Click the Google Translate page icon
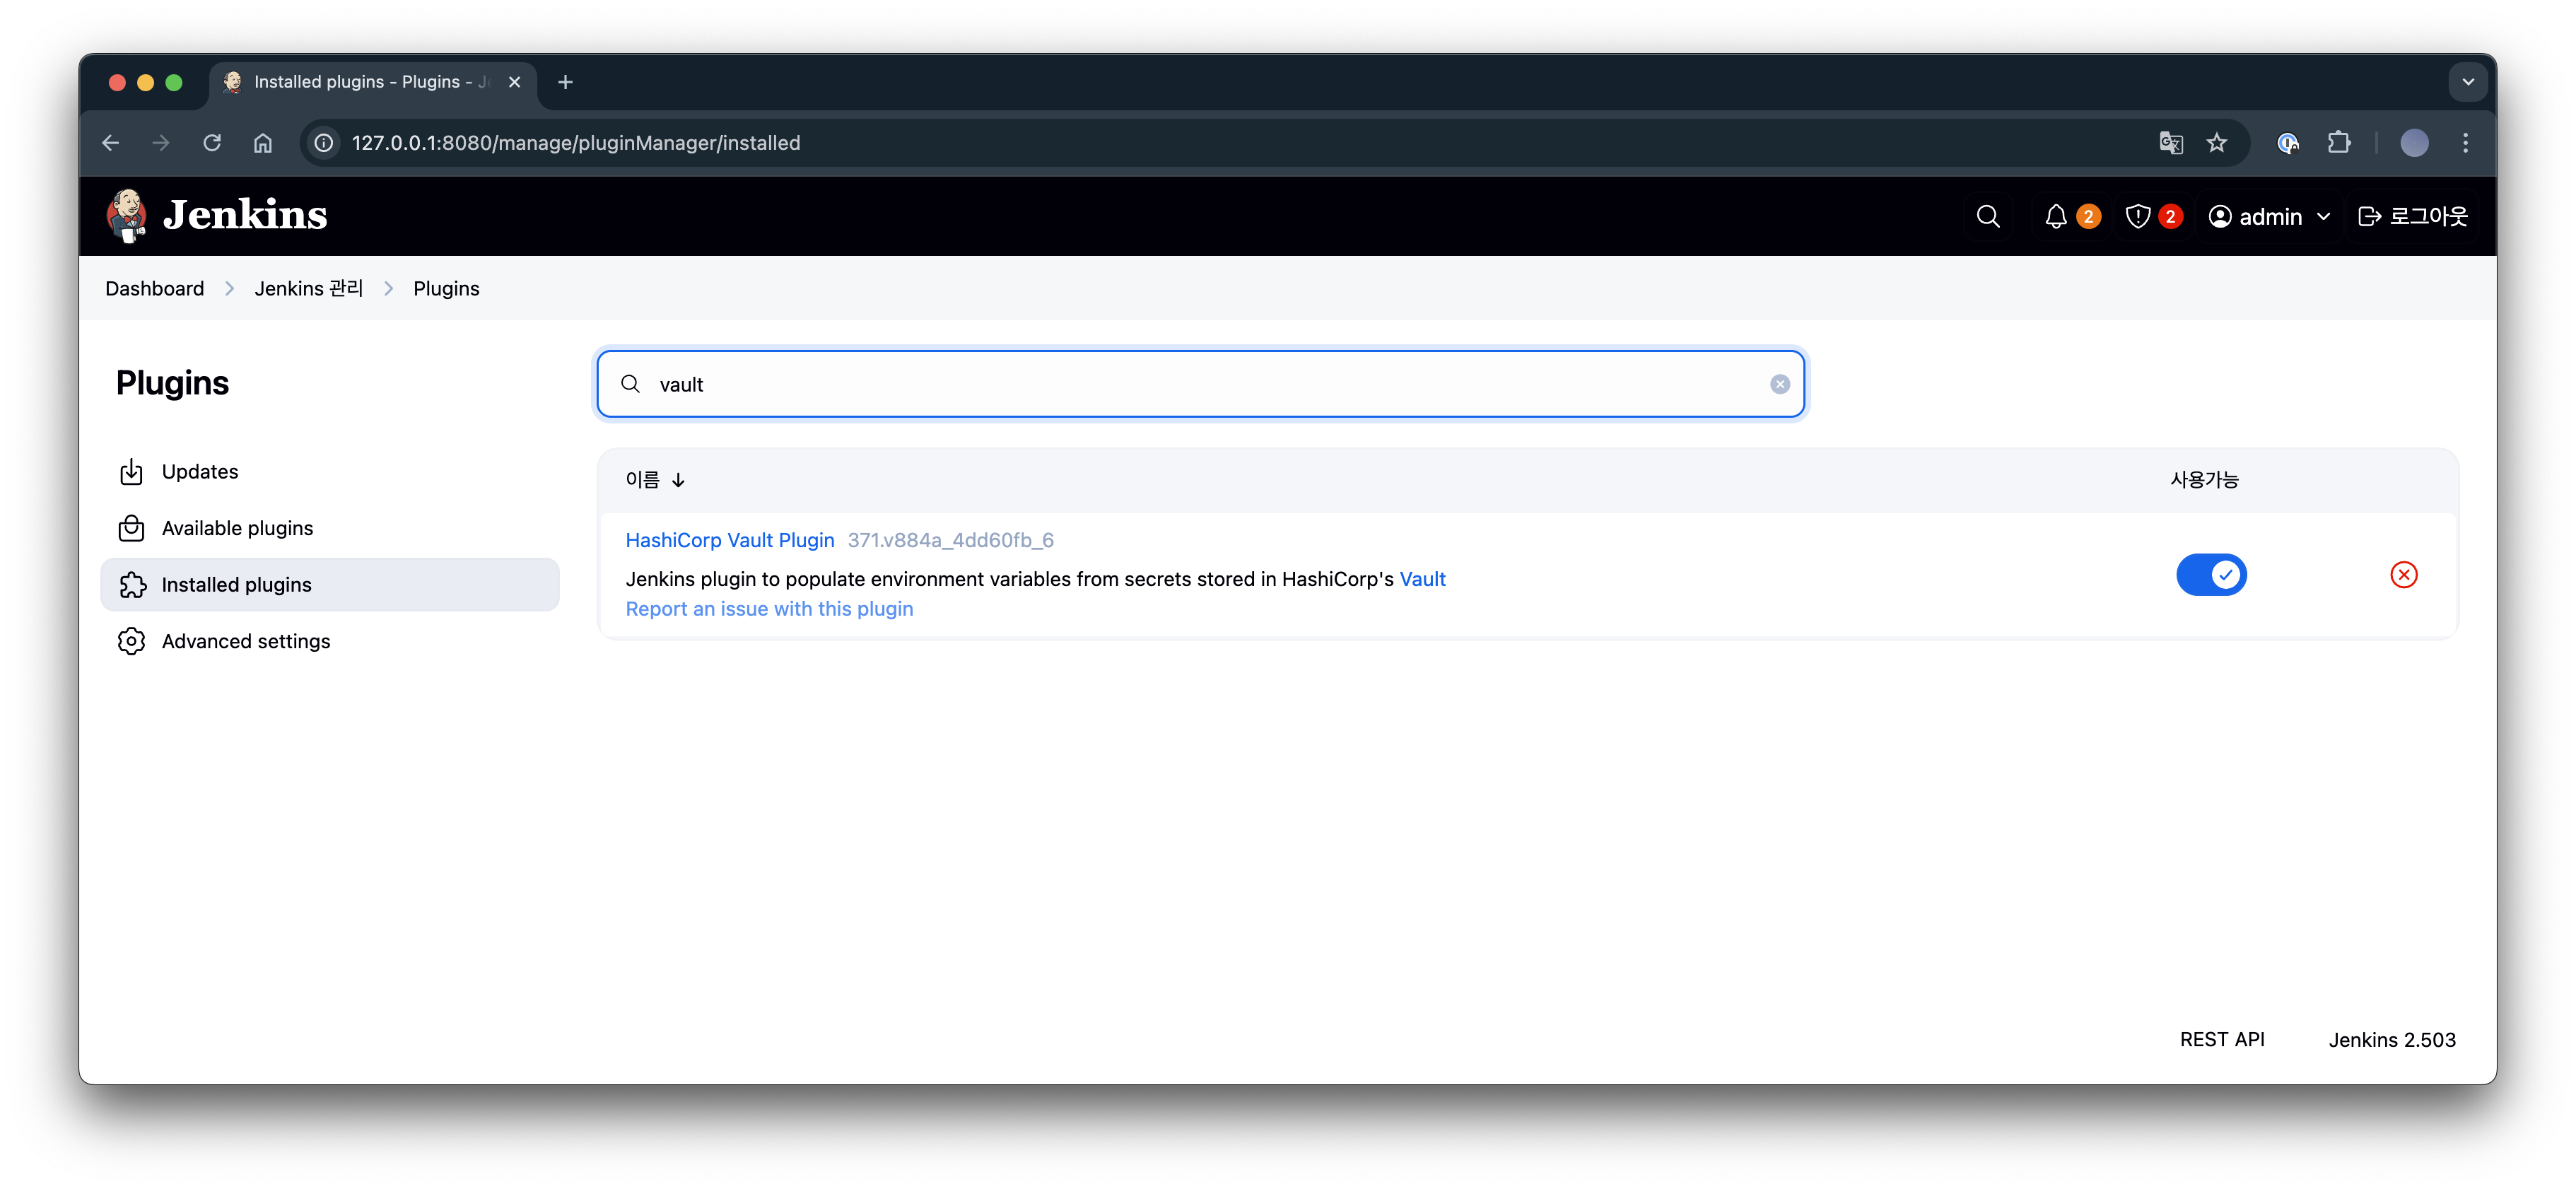The width and height of the screenshot is (2576, 1189). (x=2170, y=143)
